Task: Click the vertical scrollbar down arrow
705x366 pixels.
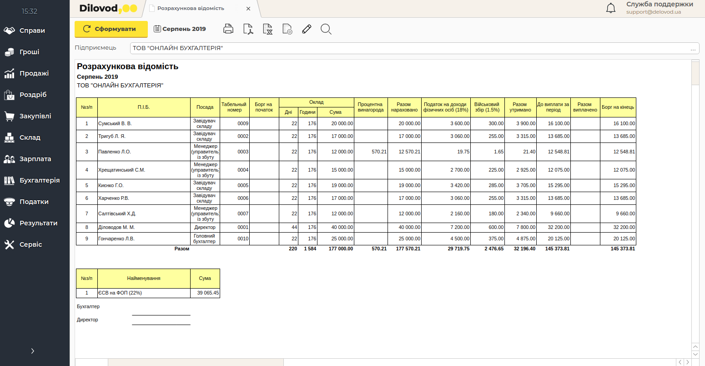Action: tap(695, 354)
